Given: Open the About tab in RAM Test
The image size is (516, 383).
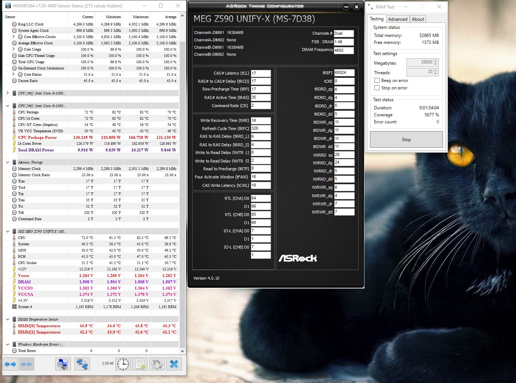Looking at the screenshot, I should click(418, 19).
